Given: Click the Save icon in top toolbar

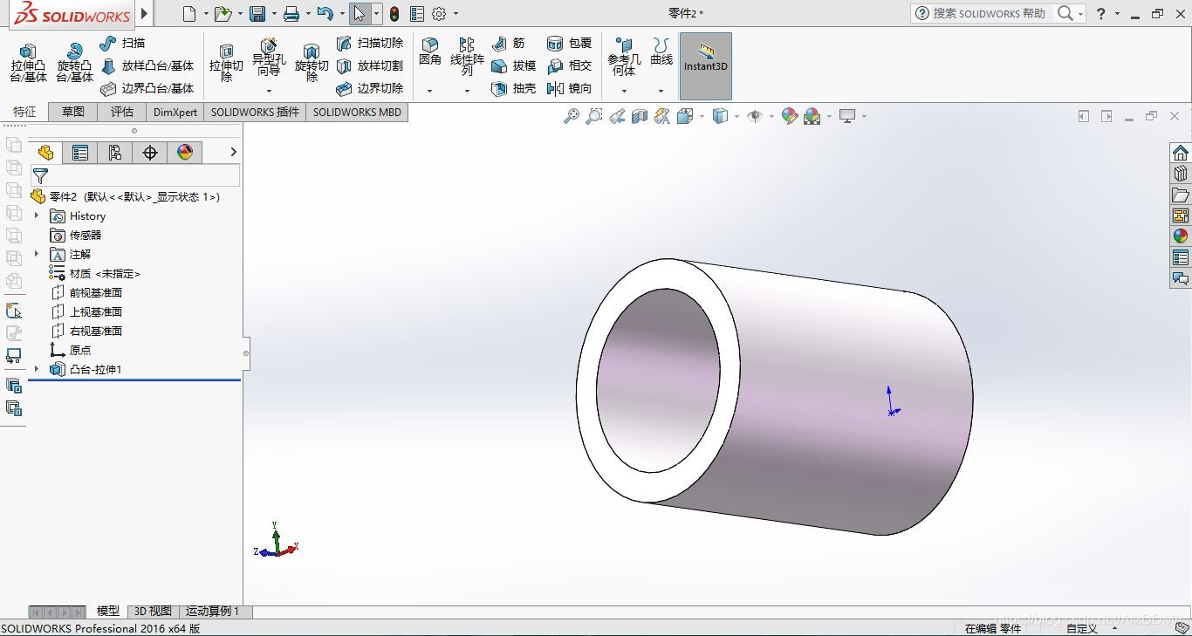Looking at the screenshot, I should pos(257,13).
